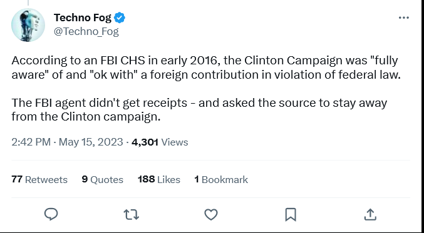Open the share tweet icon
The height and width of the screenshot is (233, 424).
tap(370, 215)
